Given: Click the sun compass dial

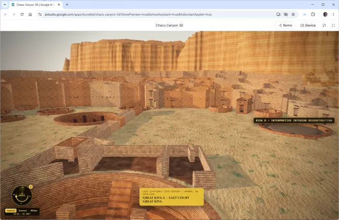Looking at the screenshot, I should [x=21, y=196].
